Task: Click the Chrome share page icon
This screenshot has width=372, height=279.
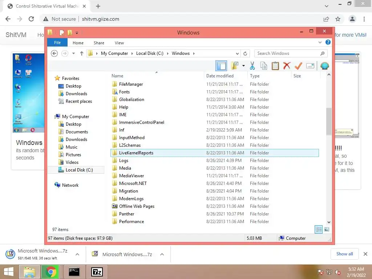Action: (326, 19)
